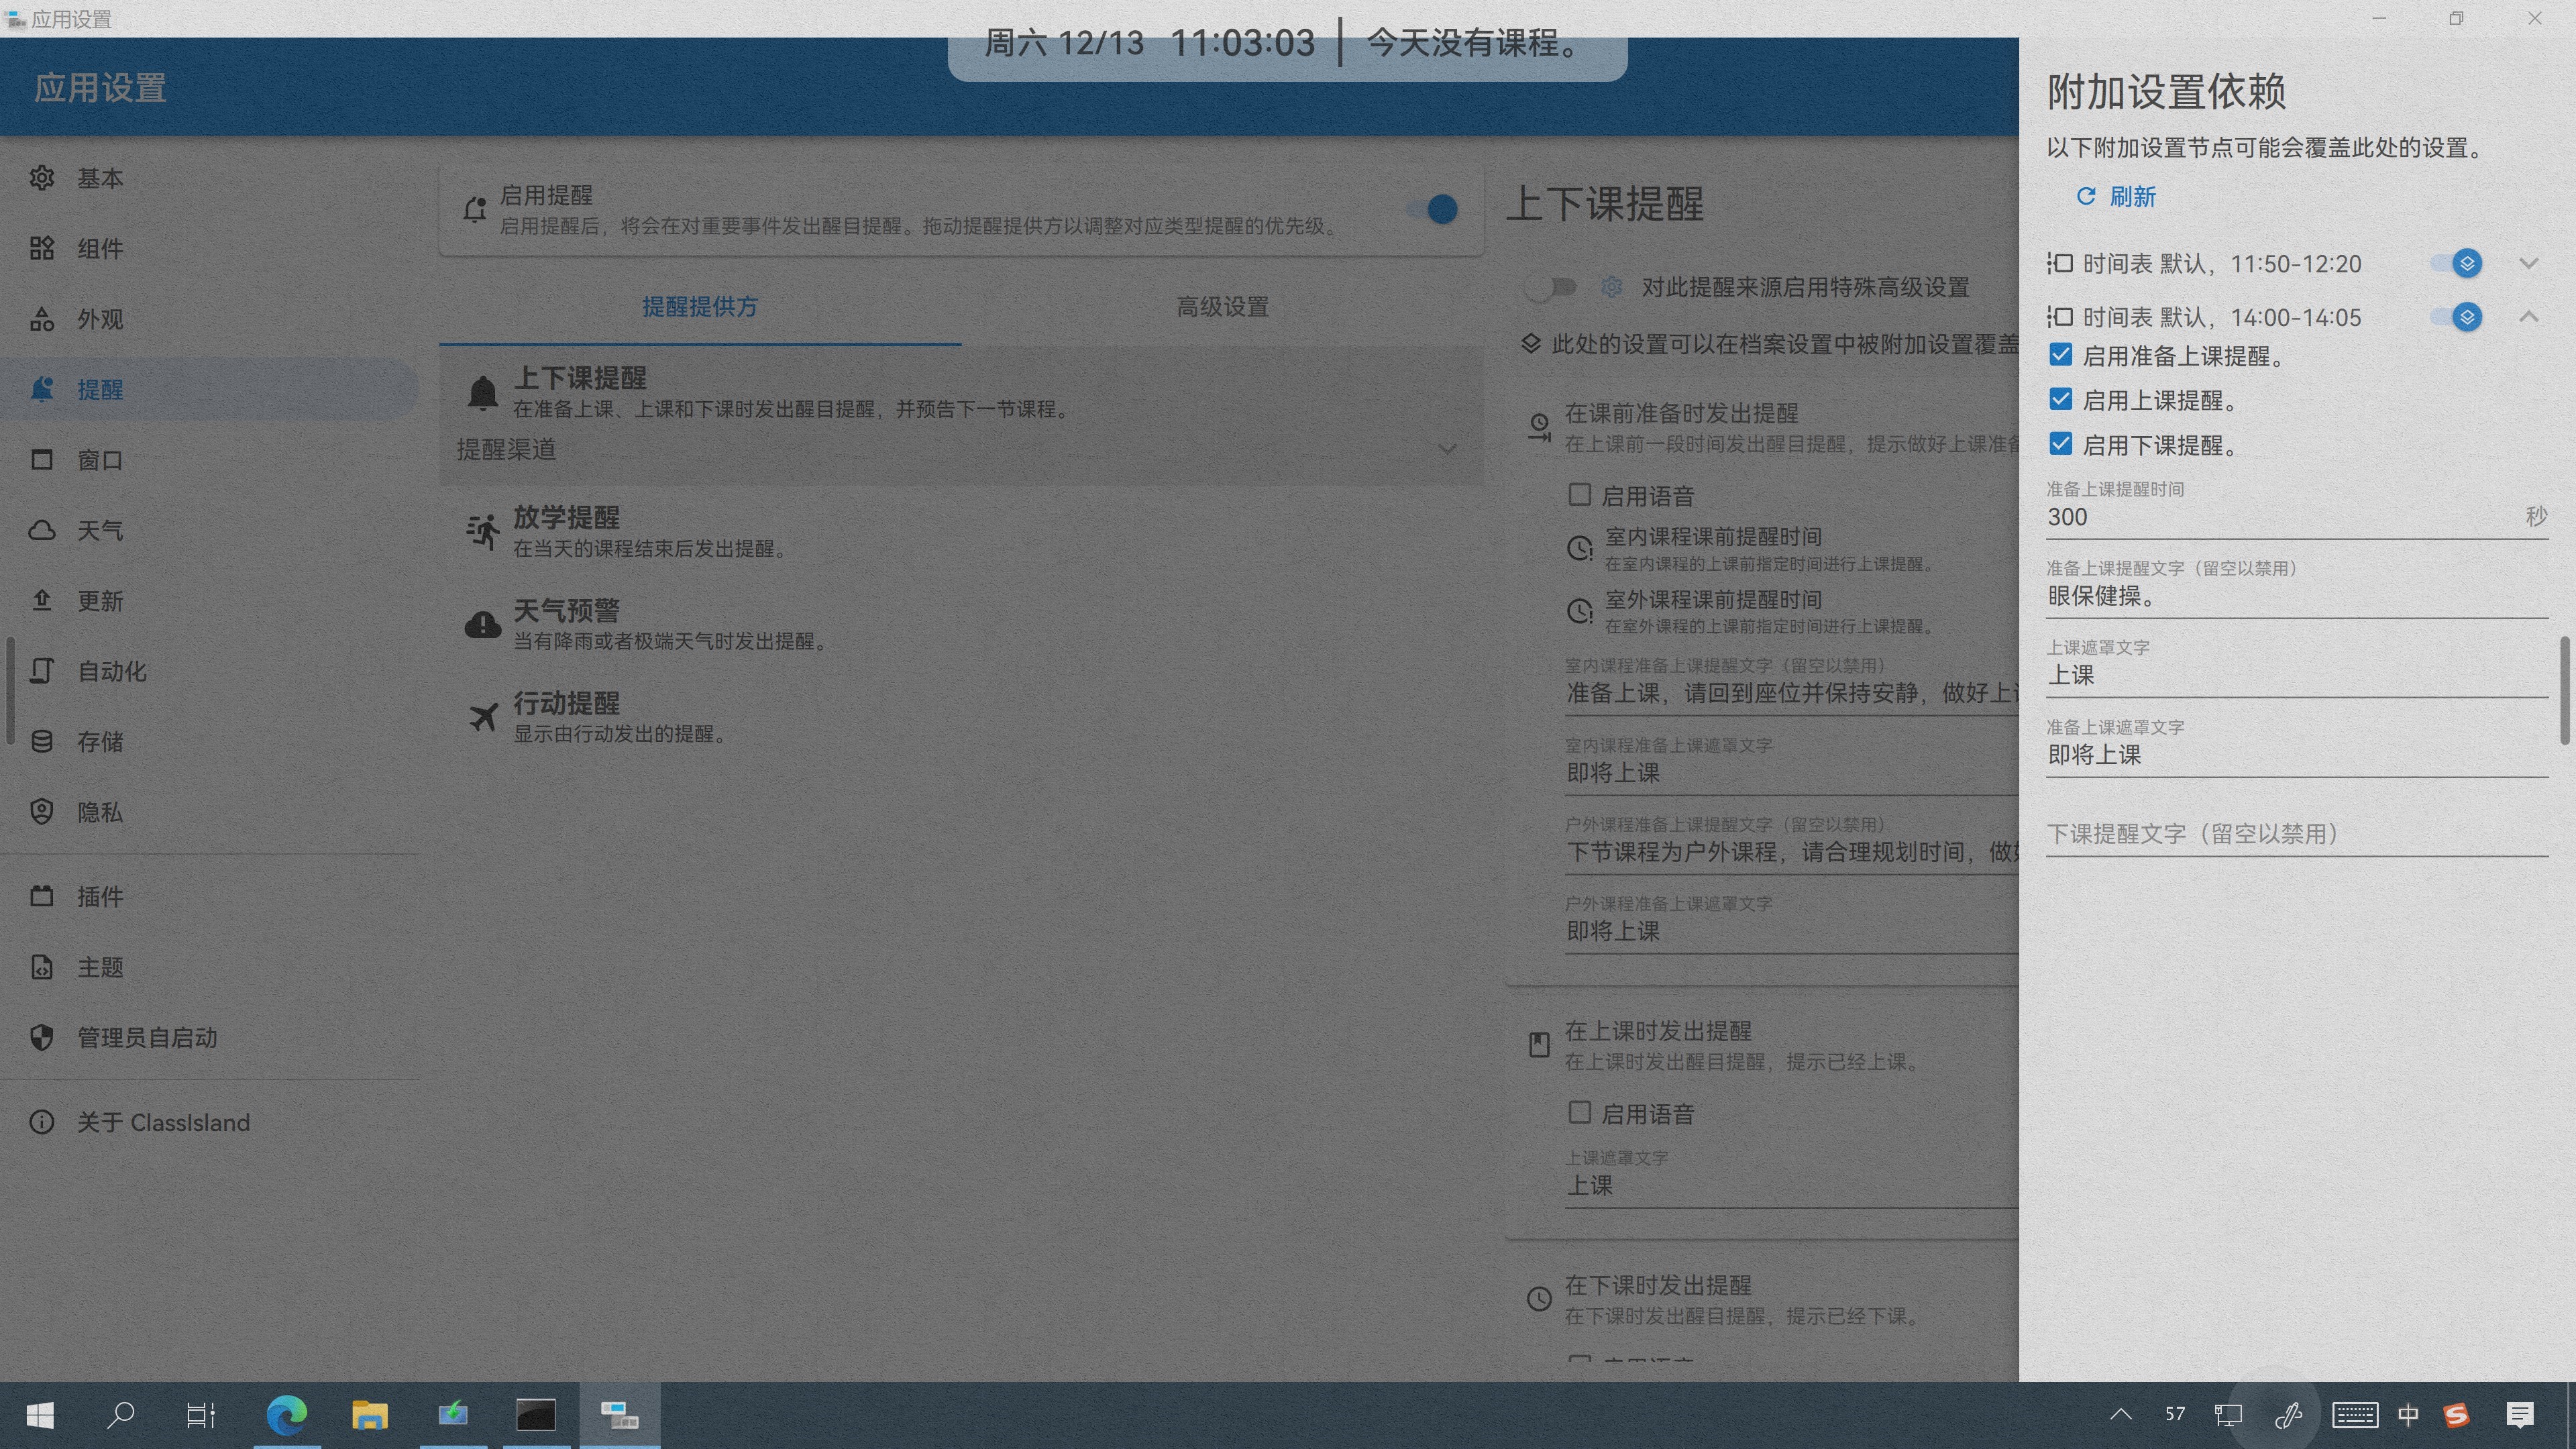Switch to the 高级设置 tab
The width and height of the screenshot is (2576, 1449).
[x=1222, y=307]
